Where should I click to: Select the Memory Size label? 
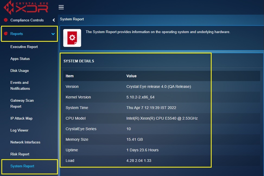[x=77, y=139]
